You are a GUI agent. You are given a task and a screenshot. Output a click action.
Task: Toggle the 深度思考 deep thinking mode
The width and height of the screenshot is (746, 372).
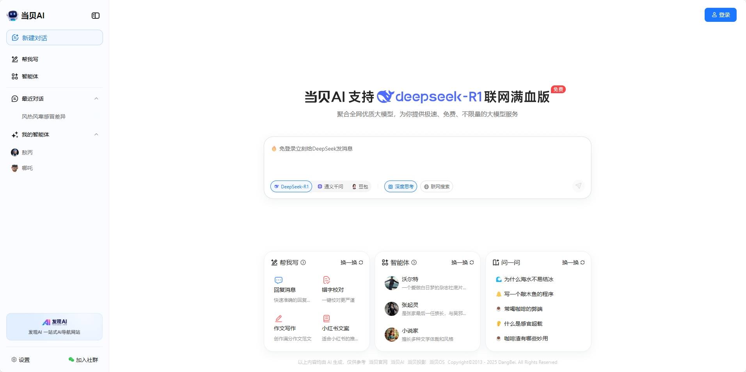[401, 187]
